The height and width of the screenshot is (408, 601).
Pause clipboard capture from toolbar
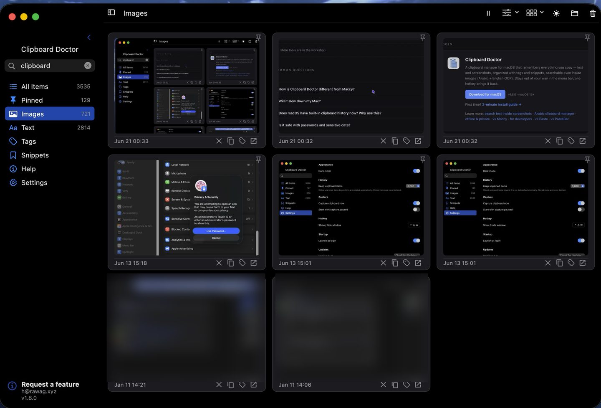coord(488,13)
